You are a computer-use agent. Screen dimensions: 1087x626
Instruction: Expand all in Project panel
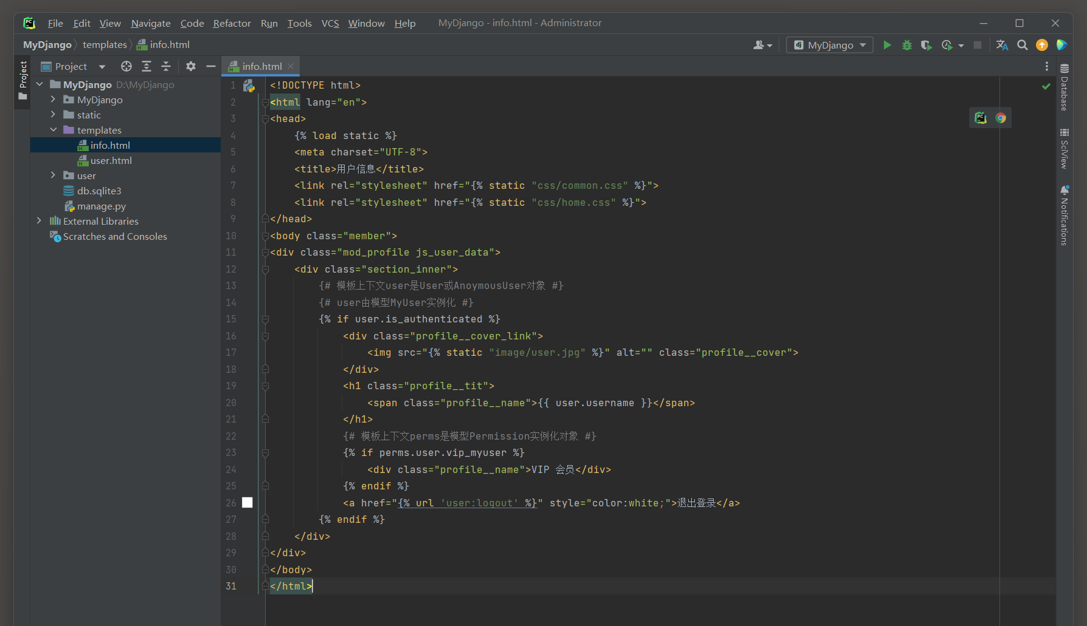pyautogui.click(x=147, y=66)
